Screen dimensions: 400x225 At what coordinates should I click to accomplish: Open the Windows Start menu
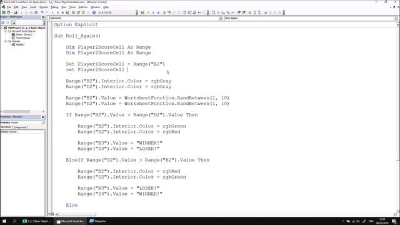coord(4,221)
